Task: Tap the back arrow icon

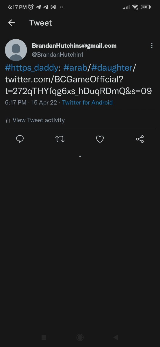Action: point(11,23)
